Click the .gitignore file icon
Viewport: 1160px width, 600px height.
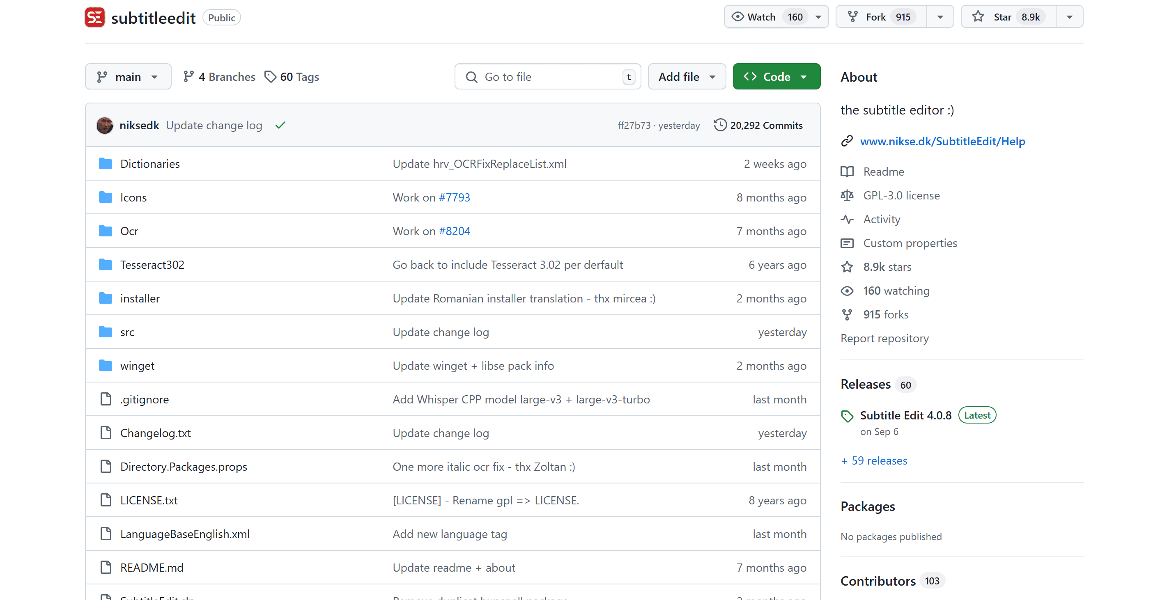[x=106, y=399]
